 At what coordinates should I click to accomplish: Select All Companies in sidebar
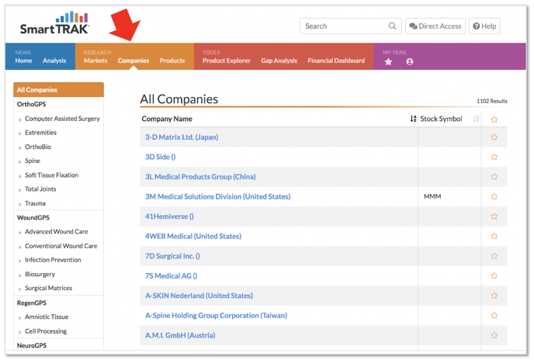pos(58,89)
